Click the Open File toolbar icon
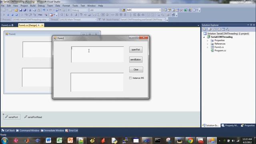The width and height of the screenshot is (256, 144). click(16, 10)
